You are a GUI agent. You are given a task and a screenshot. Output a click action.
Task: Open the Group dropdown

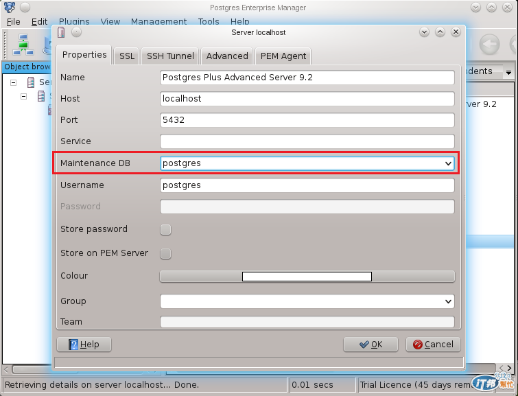click(x=448, y=301)
